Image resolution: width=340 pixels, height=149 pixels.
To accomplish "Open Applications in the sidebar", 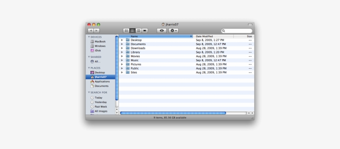I will [x=100, y=82].
